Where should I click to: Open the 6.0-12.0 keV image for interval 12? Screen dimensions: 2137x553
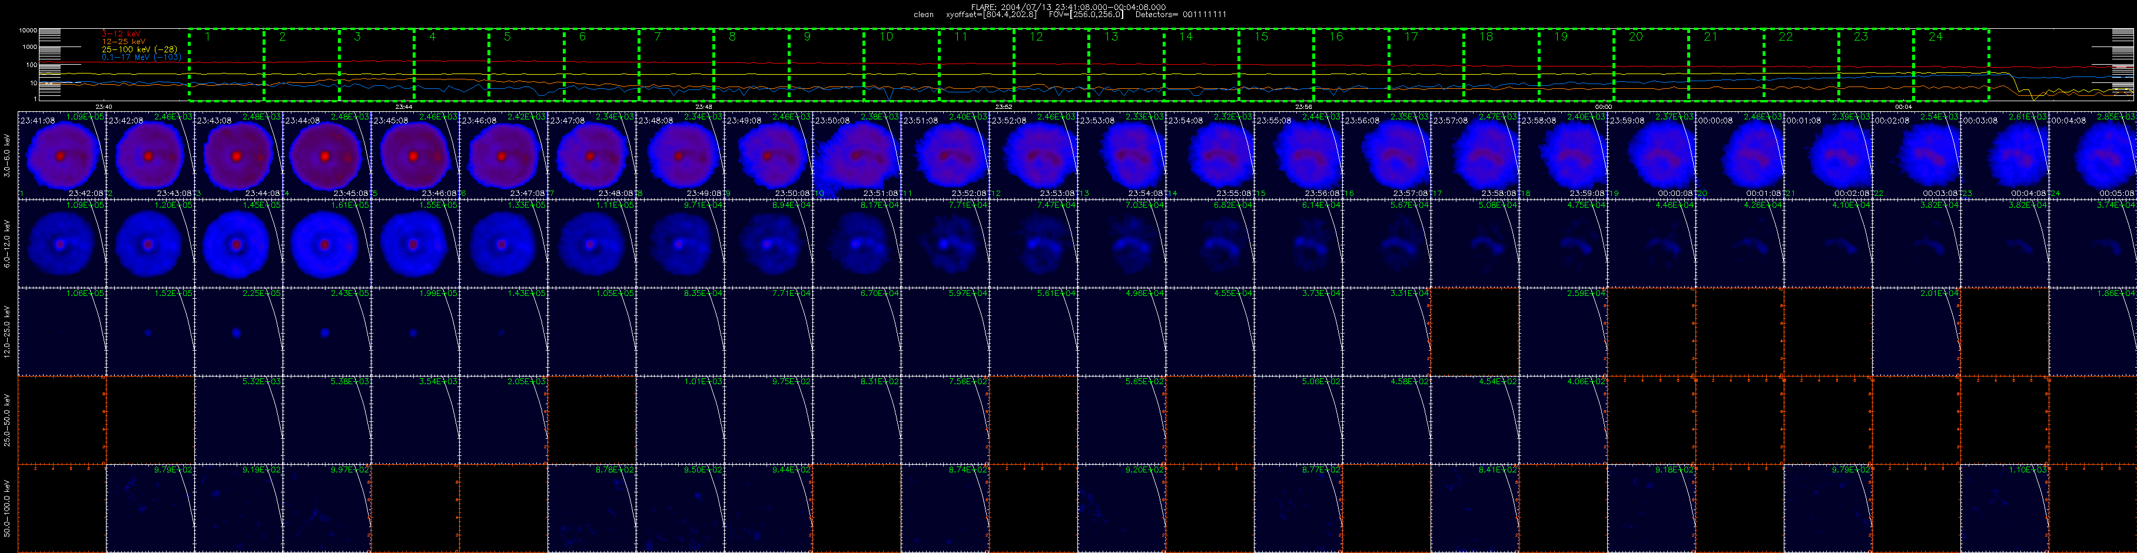click(x=1033, y=243)
